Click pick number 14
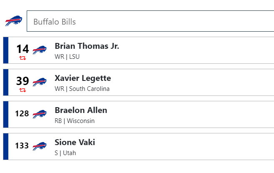The image size is (274, 173). coord(23,49)
